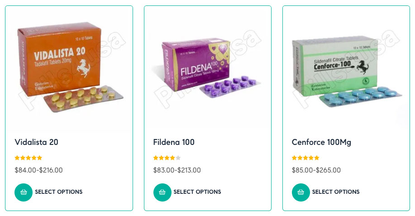This screenshot has width=415, height=216.
Task: Click the $84.00-$216.00 price range
Action: click(x=38, y=170)
